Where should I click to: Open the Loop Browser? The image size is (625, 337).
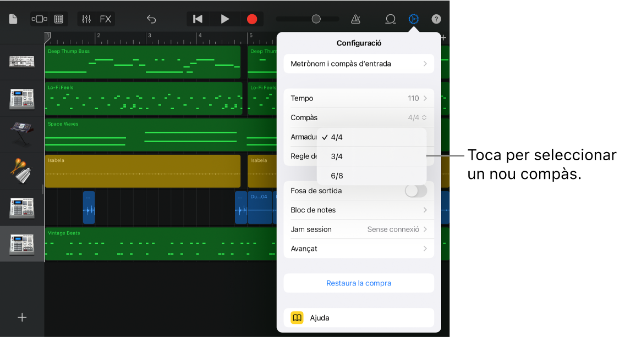click(x=391, y=19)
